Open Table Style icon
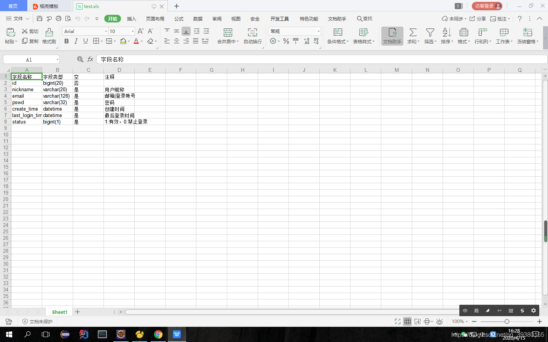Screen dimensions: 548x342 click(x=363, y=32)
